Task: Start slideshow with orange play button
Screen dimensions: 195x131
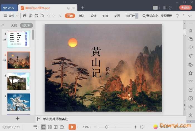Action: tap(72, 127)
